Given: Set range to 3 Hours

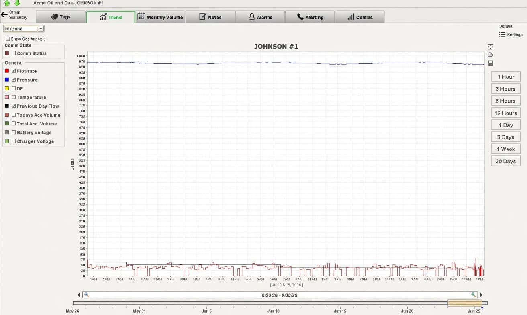Looking at the screenshot, I should coord(506,89).
